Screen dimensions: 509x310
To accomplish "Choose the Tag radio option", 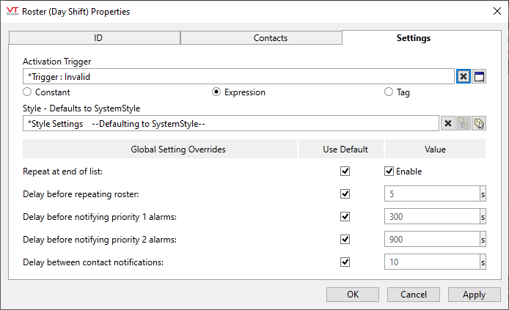I will 389,93.
